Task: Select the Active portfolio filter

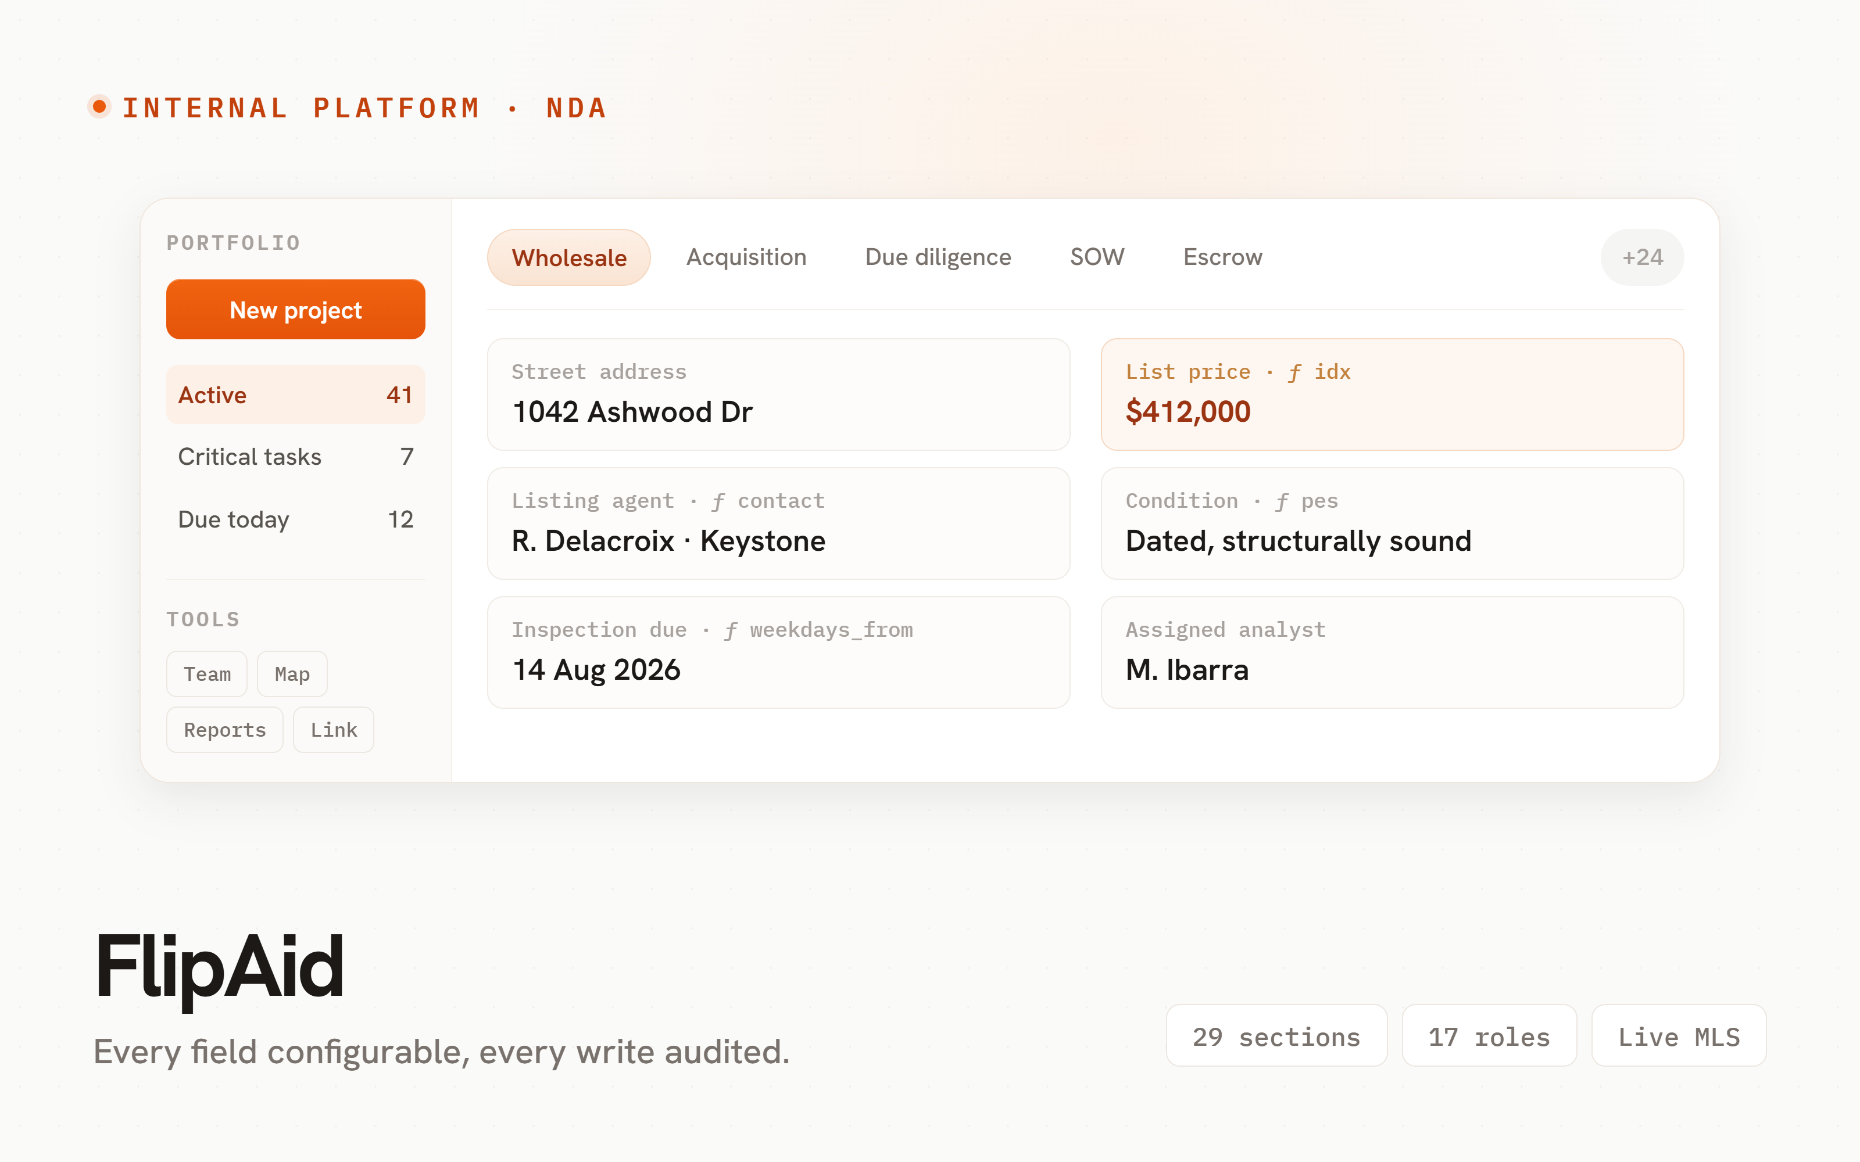Action: pyautogui.click(x=295, y=395)
